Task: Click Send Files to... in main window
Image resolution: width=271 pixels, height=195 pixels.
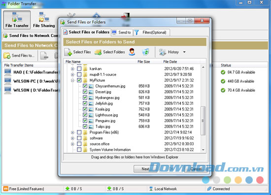Action: [19, 56]
